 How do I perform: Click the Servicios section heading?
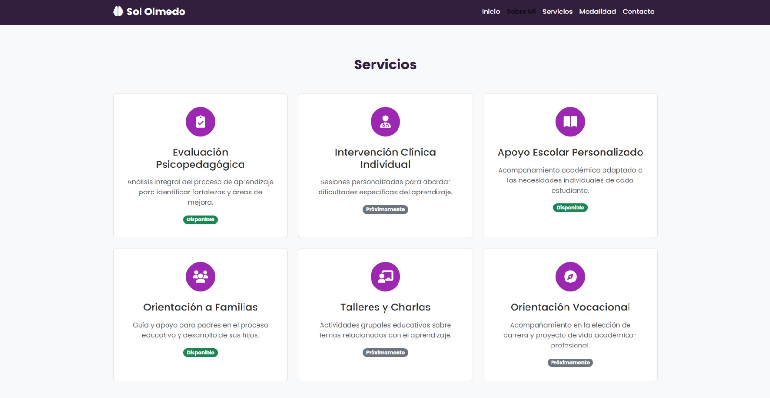(385, 64)
